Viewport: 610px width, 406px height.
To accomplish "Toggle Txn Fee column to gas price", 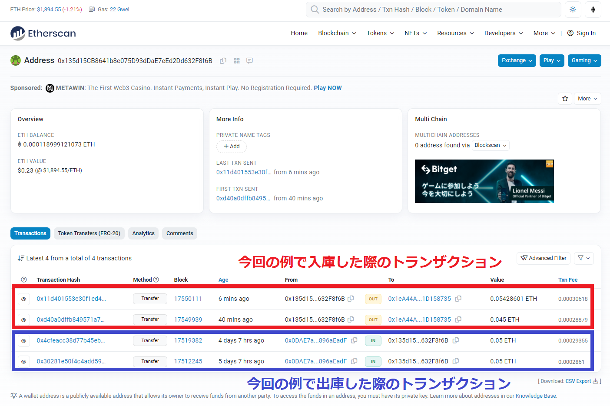I will [568, 280].
